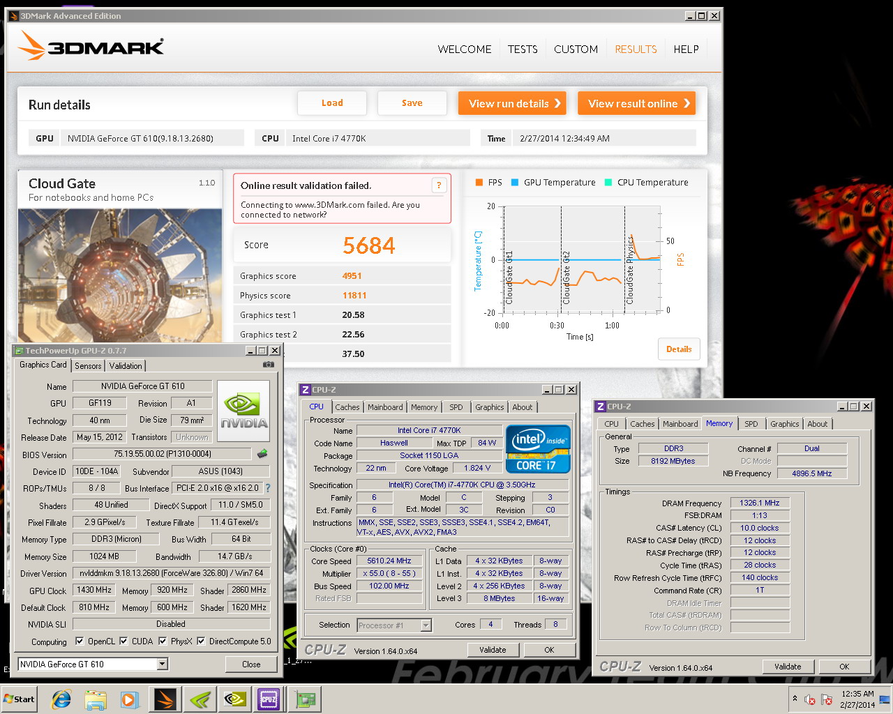Viewport: 893px width, 714px height.
Task: Show hidden system tray icons
Action: 795,699
